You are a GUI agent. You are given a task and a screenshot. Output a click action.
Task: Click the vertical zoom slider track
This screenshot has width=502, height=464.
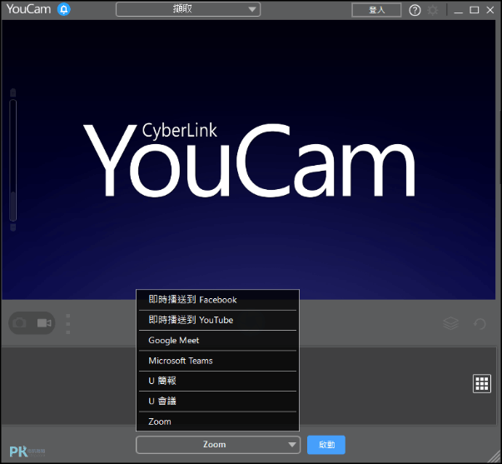tap(12, 160)
